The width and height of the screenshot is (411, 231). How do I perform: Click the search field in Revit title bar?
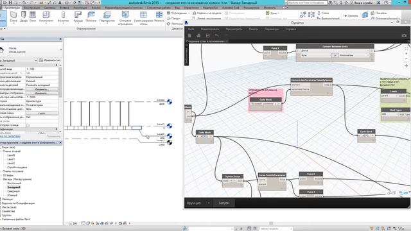tap(307, 3)
